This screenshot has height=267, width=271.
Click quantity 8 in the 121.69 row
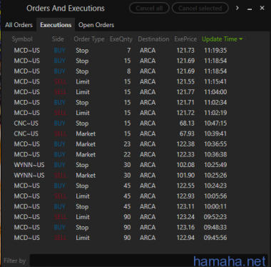[128, 71]
